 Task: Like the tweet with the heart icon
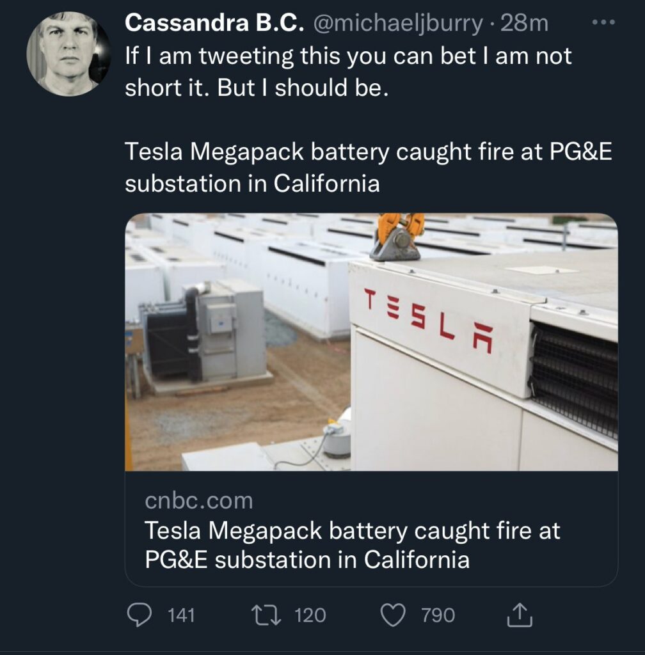[394, 615]
